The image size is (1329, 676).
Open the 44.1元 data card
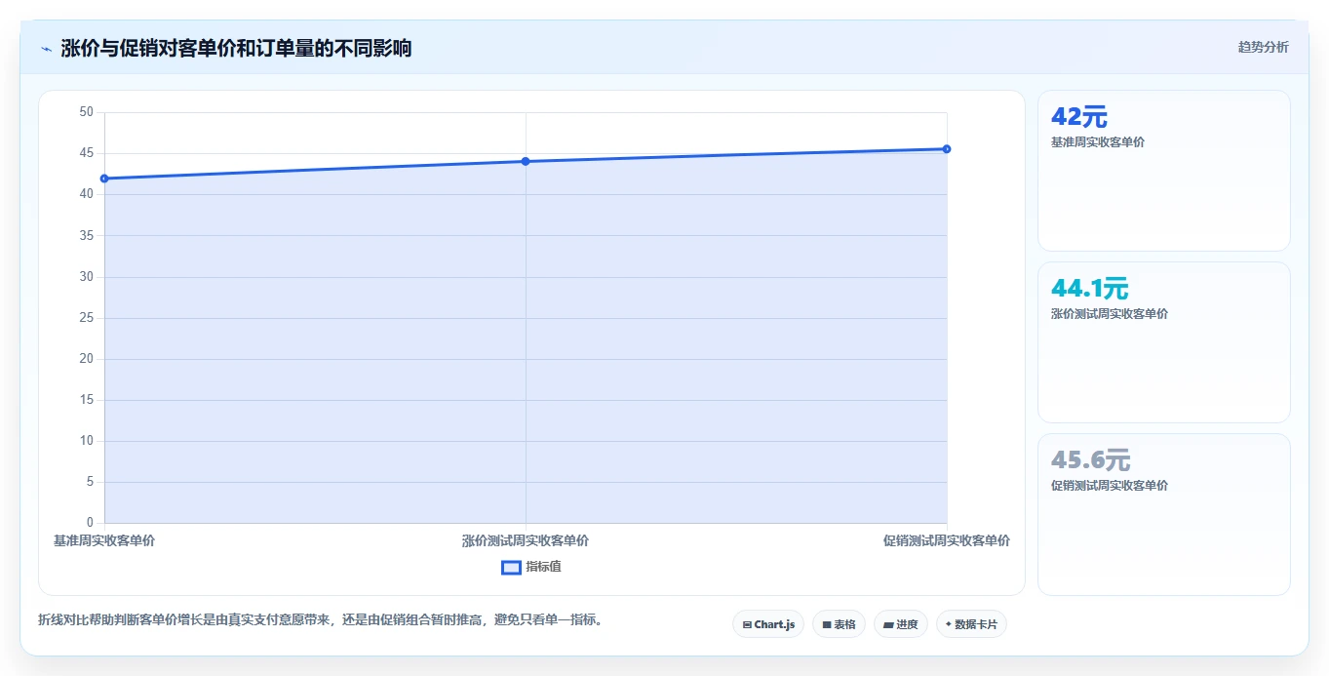(1164, 342)
